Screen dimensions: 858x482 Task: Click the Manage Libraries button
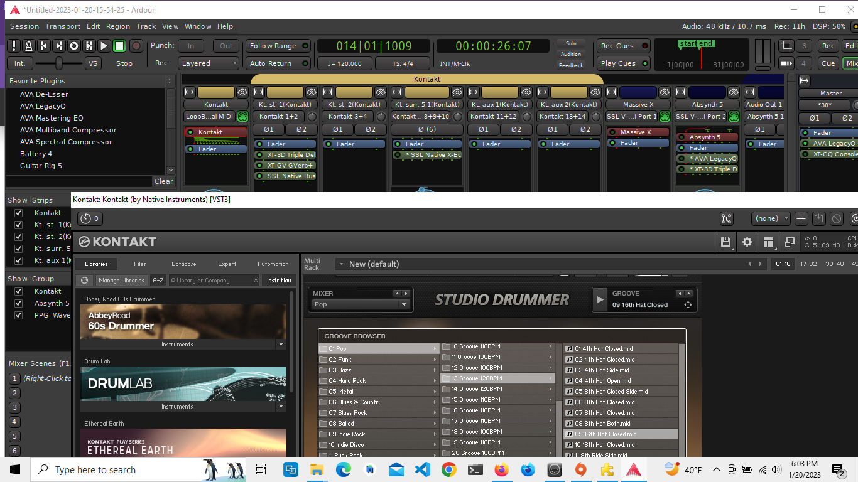click(122, 281)
